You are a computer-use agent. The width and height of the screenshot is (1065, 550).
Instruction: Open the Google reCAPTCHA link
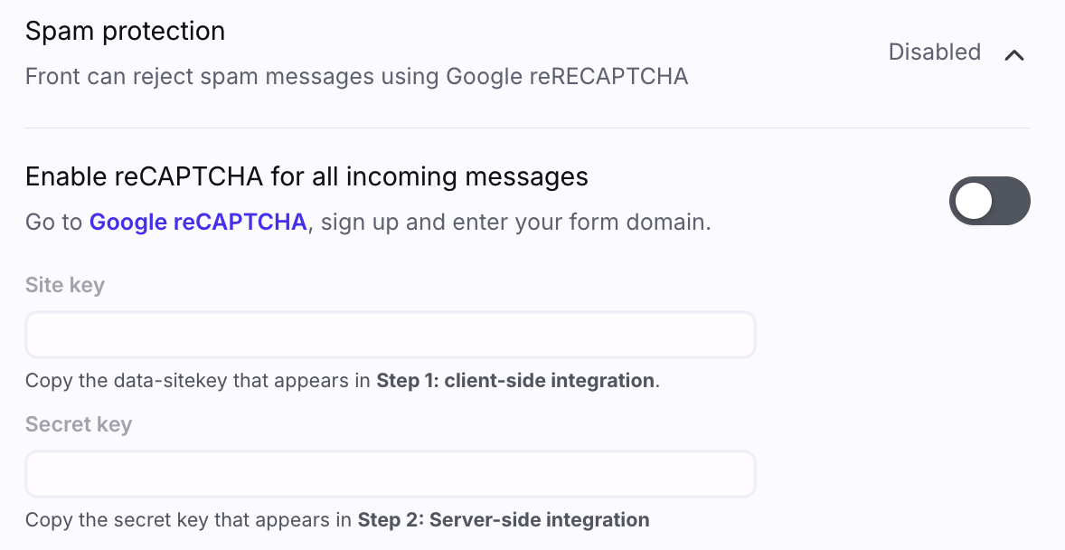point(198,222)
